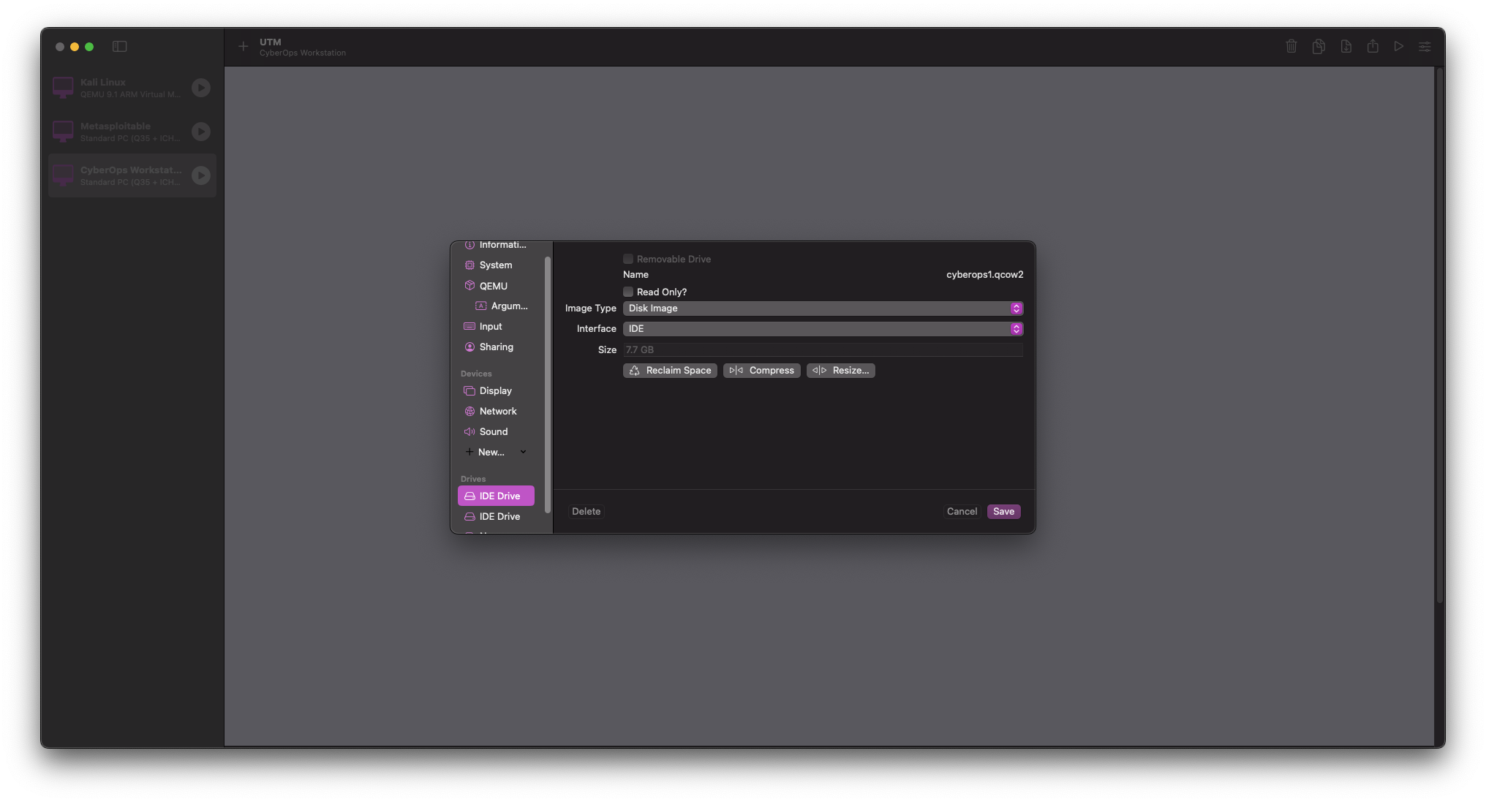Check the Removable Drive checkbox

(x=628, y=259)
